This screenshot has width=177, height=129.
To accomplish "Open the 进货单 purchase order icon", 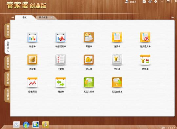I will pos(117,37).
